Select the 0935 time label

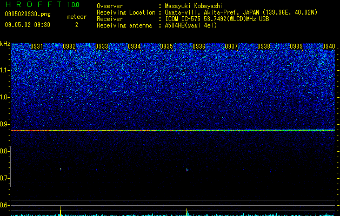[166, 46]
